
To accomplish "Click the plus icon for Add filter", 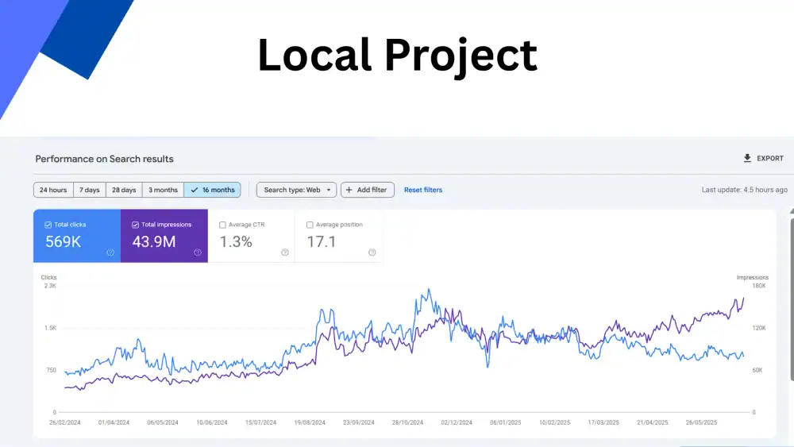I will coord(349,191).
